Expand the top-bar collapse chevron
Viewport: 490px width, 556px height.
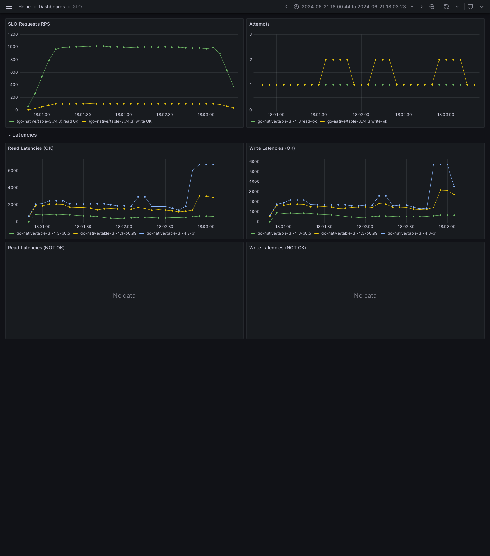point(482,7)
